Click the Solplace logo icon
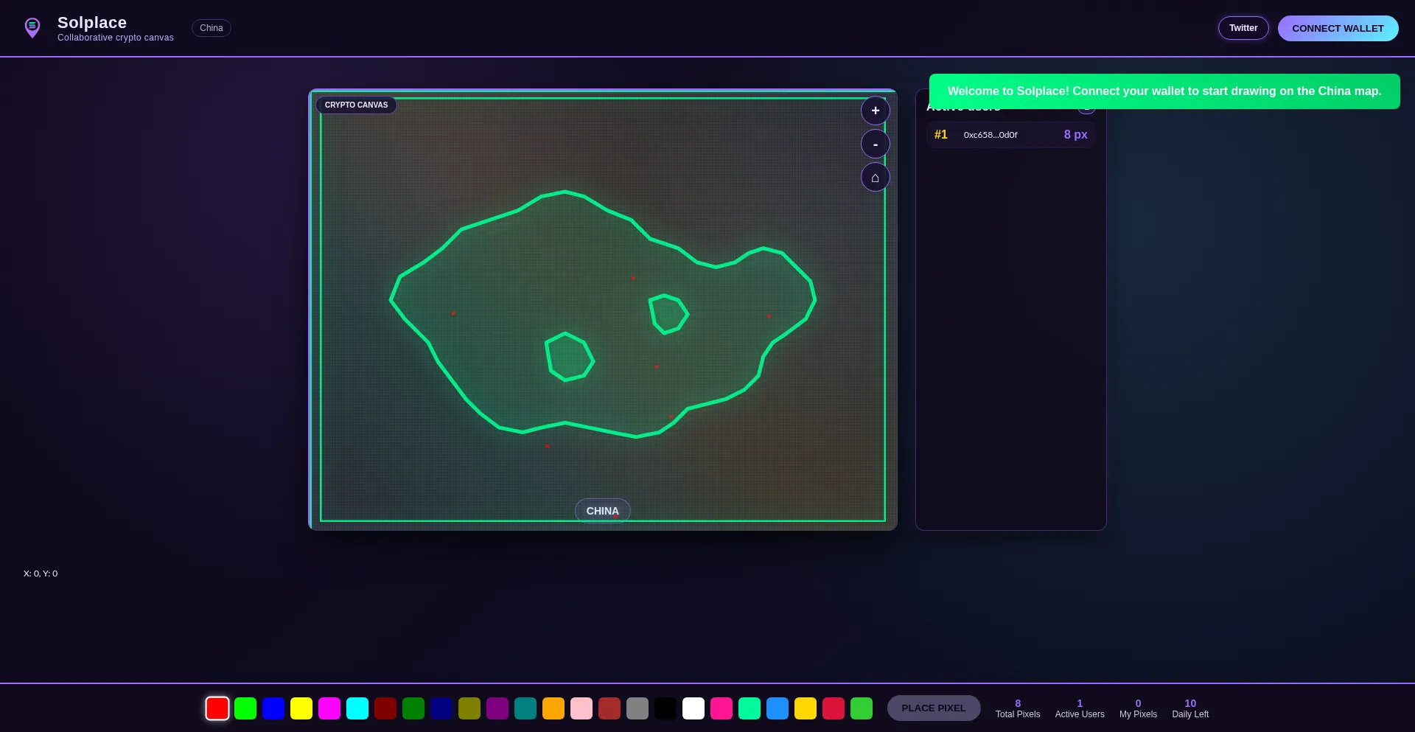The width and height of the screenshot is (1415, 732). tap(32, 28)
